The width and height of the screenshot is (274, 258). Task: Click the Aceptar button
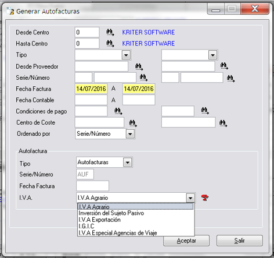click(x=186, y=241)
